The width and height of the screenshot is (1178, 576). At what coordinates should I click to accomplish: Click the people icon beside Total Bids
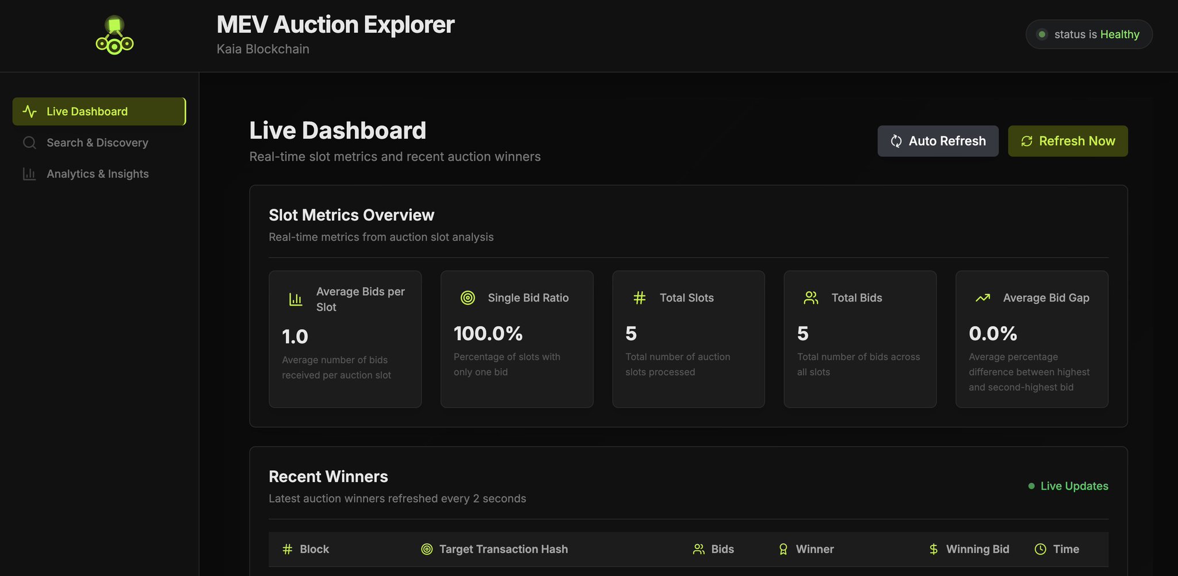(810, 297)
